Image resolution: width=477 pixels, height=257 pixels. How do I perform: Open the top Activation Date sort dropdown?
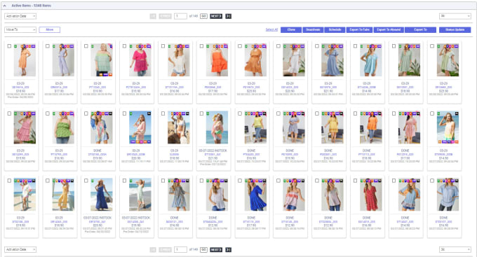[20, 16]
